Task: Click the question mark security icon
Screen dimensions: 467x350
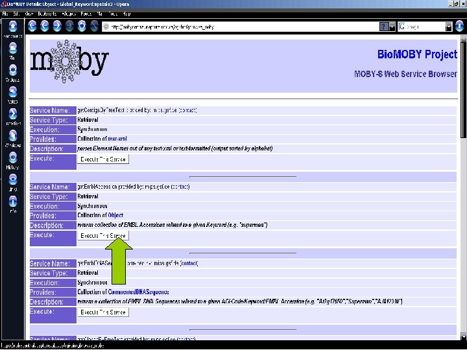Action: pyautogui.click(x=384, y=27)
